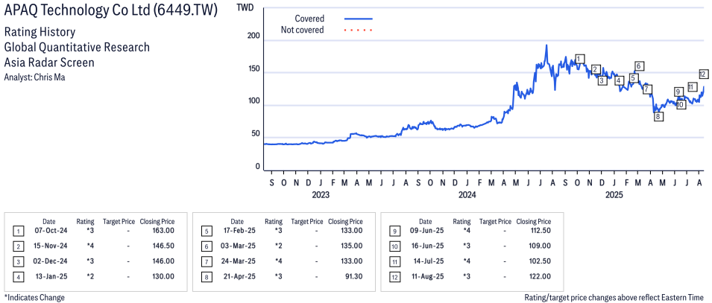Click the Rating History heading
Viewport: 712px width, 303px height.
[x=40, y=32]
